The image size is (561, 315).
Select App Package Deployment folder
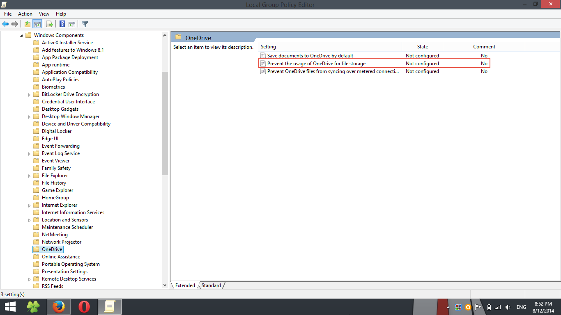[x=70, y=57]
